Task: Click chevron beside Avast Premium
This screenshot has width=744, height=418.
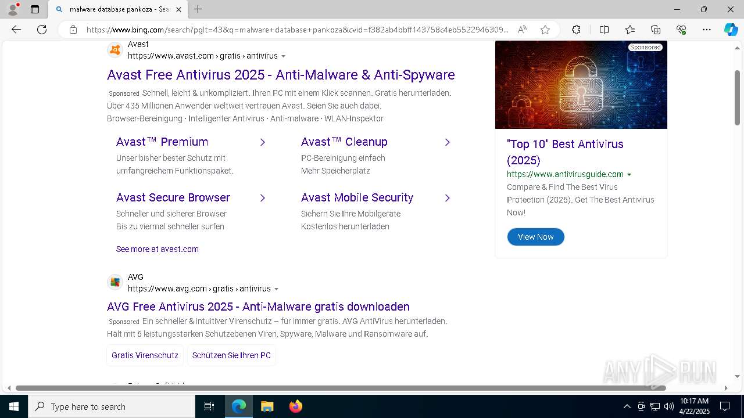Action: 262,142
